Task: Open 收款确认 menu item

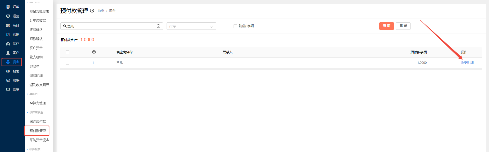Action: (36, 30)
